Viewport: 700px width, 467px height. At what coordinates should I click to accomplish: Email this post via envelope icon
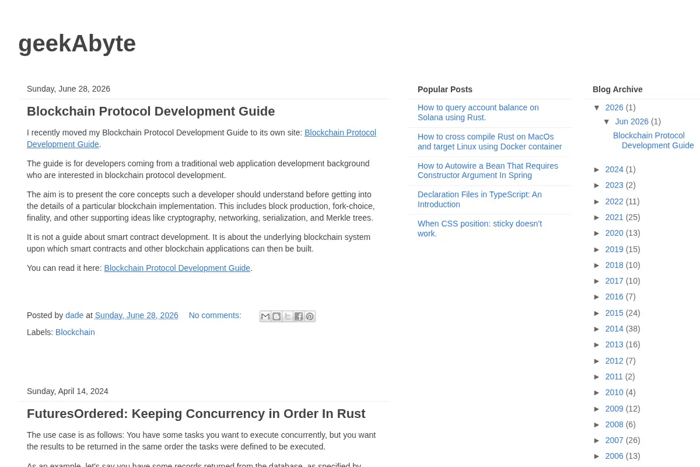tap(265, 316)
